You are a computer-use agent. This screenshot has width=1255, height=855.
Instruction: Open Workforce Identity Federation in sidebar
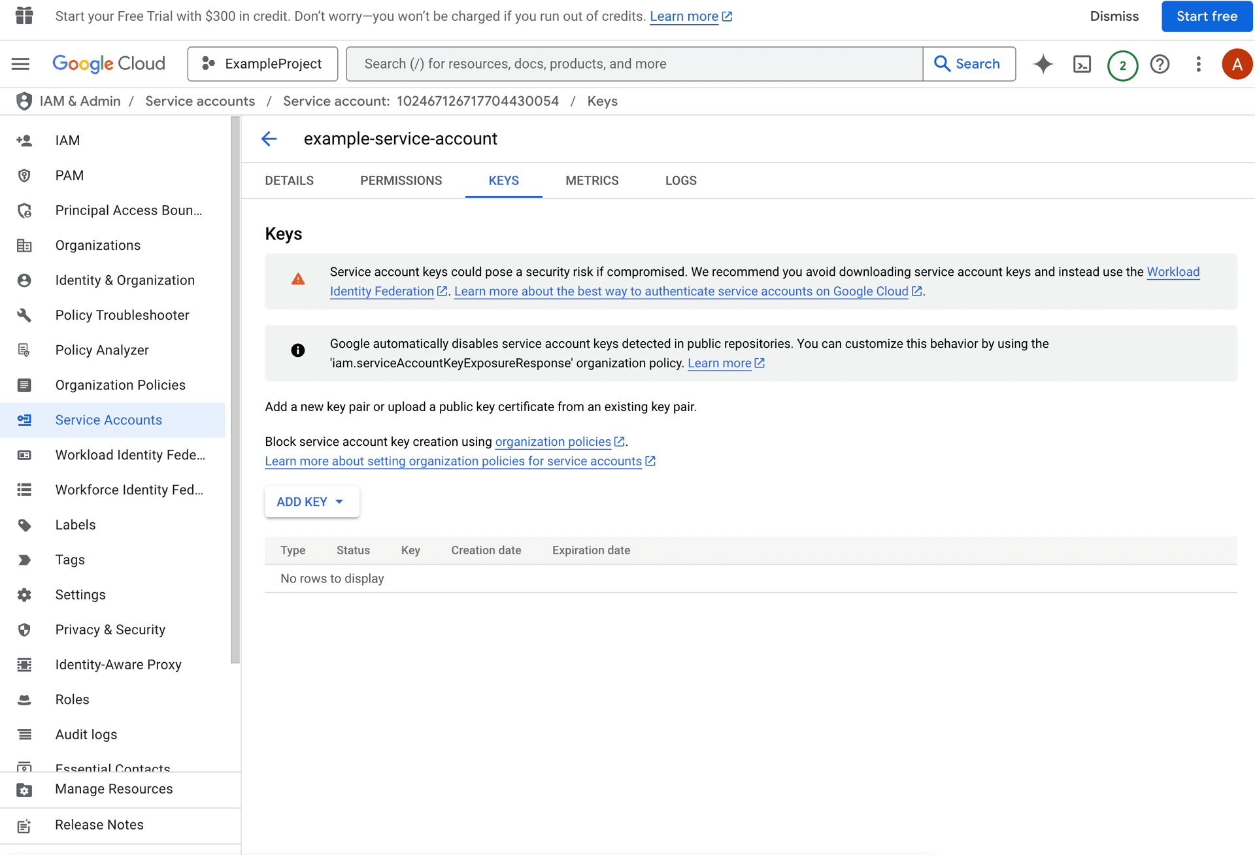(x=113, y=490)
